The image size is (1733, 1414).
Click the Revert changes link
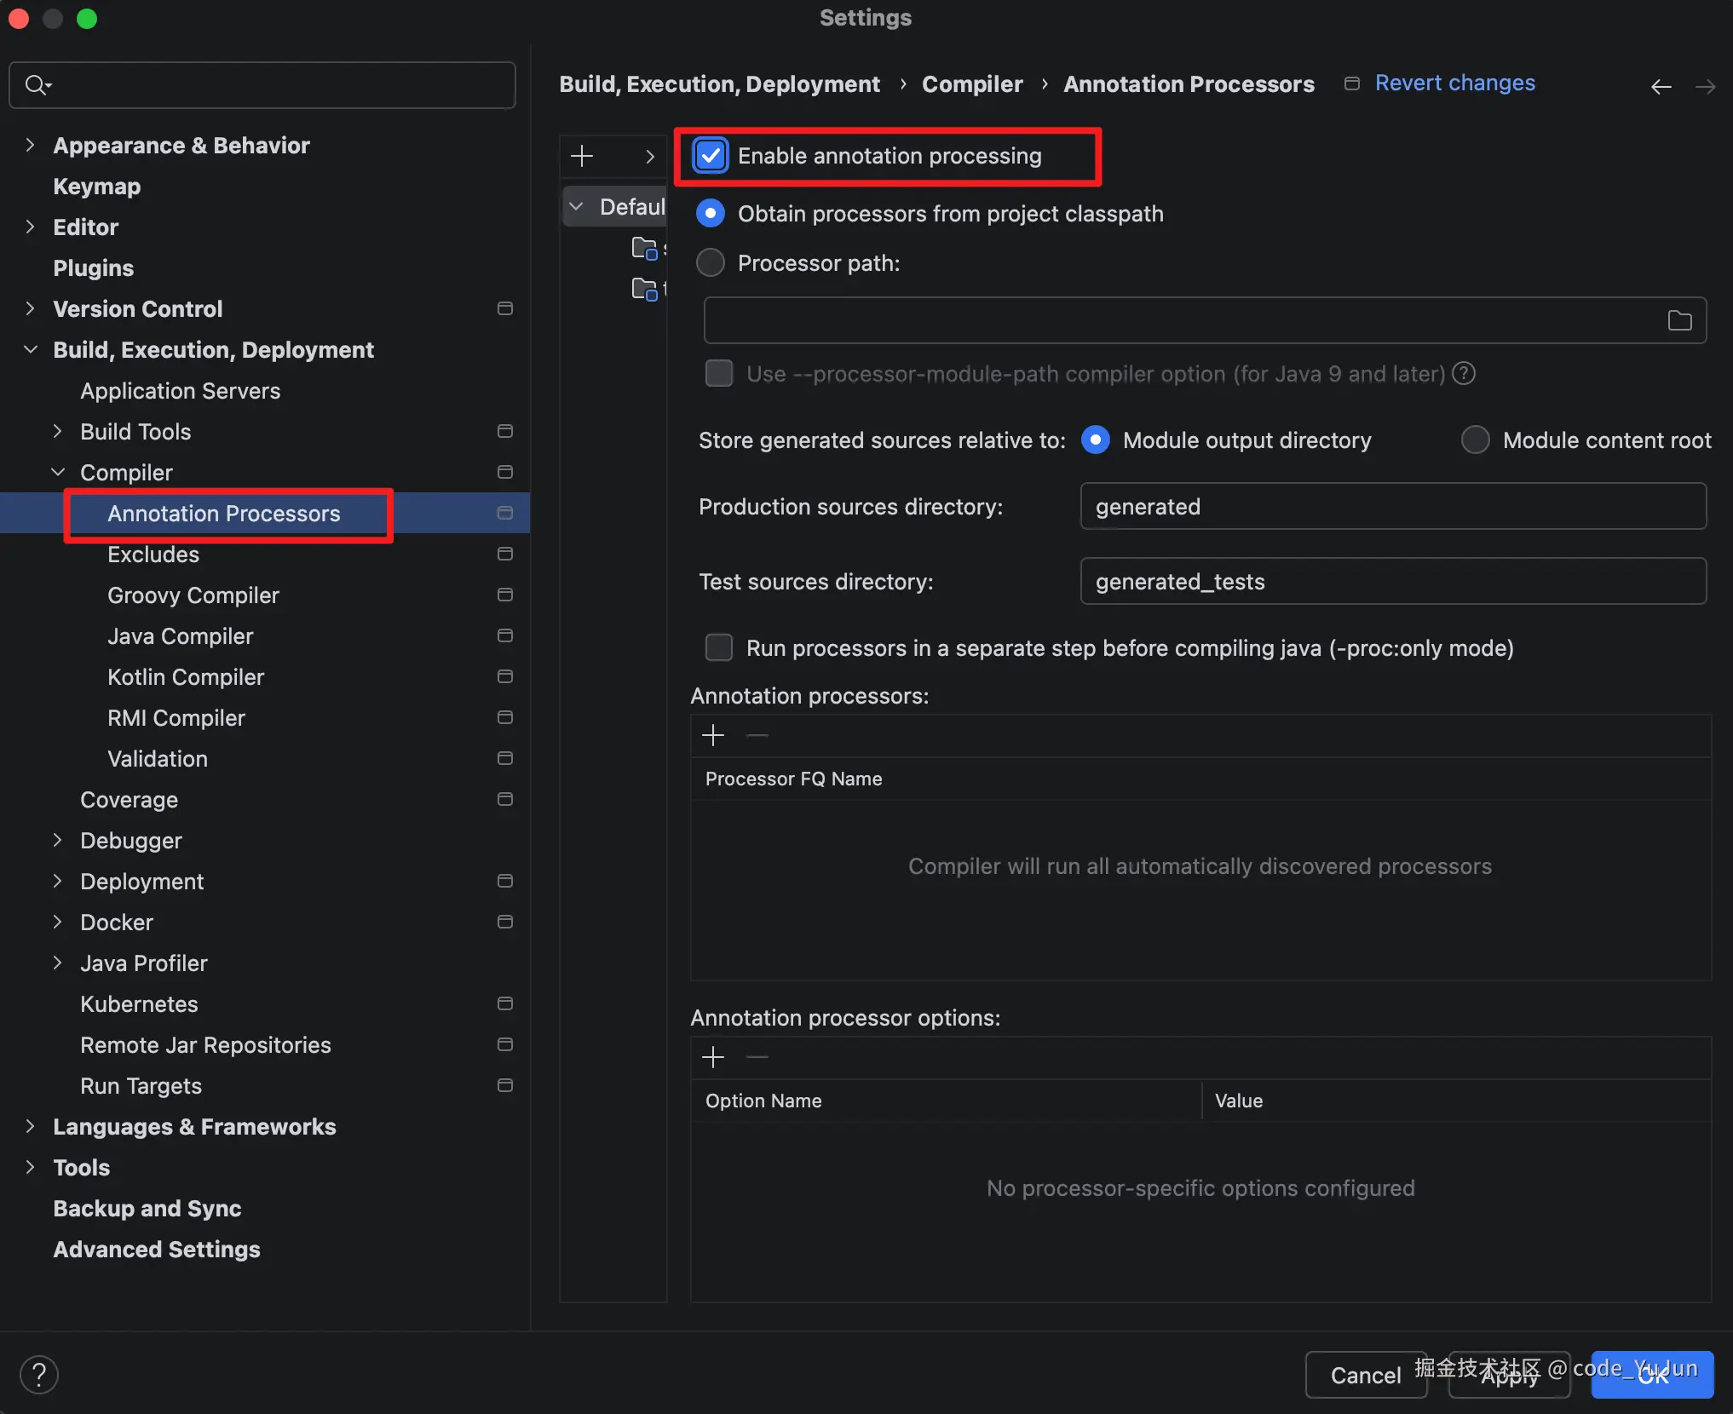[x=1454, y=83]
